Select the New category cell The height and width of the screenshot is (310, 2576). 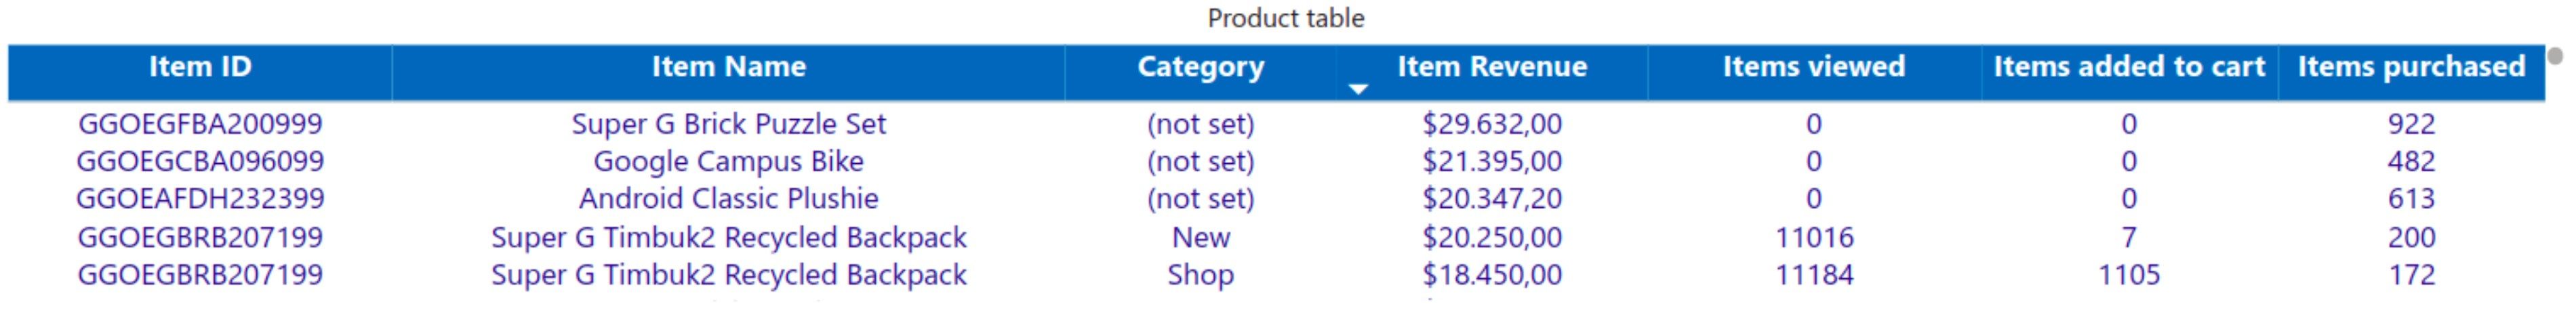1200,237
